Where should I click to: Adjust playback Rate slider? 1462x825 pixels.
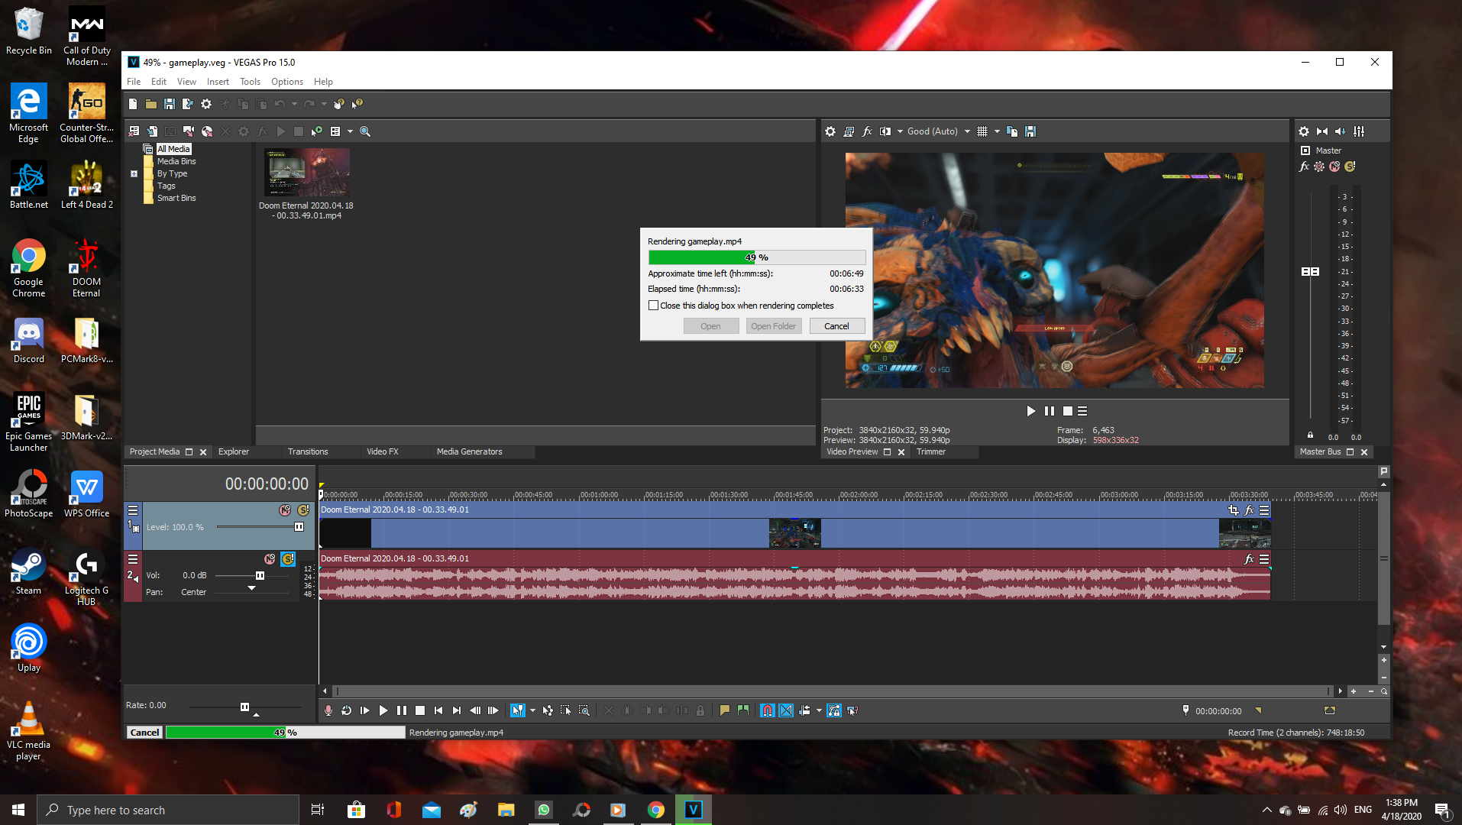(x=244, y=707)
